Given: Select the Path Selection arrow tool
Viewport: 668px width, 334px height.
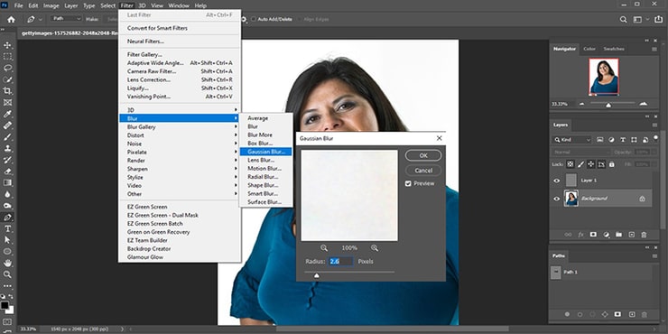Looking at the screenshot, I should click(7, 240).
